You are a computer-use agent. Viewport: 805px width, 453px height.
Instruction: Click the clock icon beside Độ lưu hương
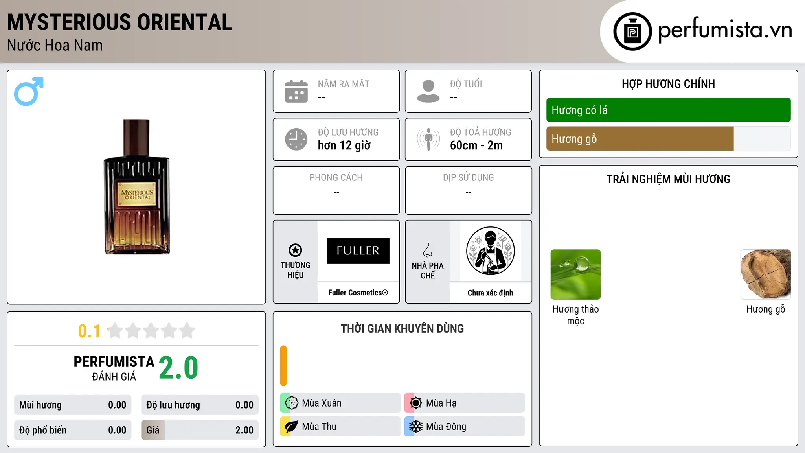click(x=296, y=139)
